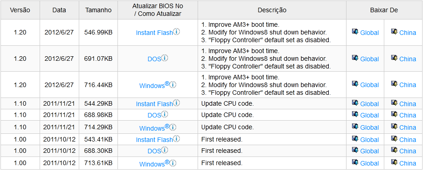423x171 pixels.
Task: Download 1.10 Windows version from China
Action: click(408, 127)
